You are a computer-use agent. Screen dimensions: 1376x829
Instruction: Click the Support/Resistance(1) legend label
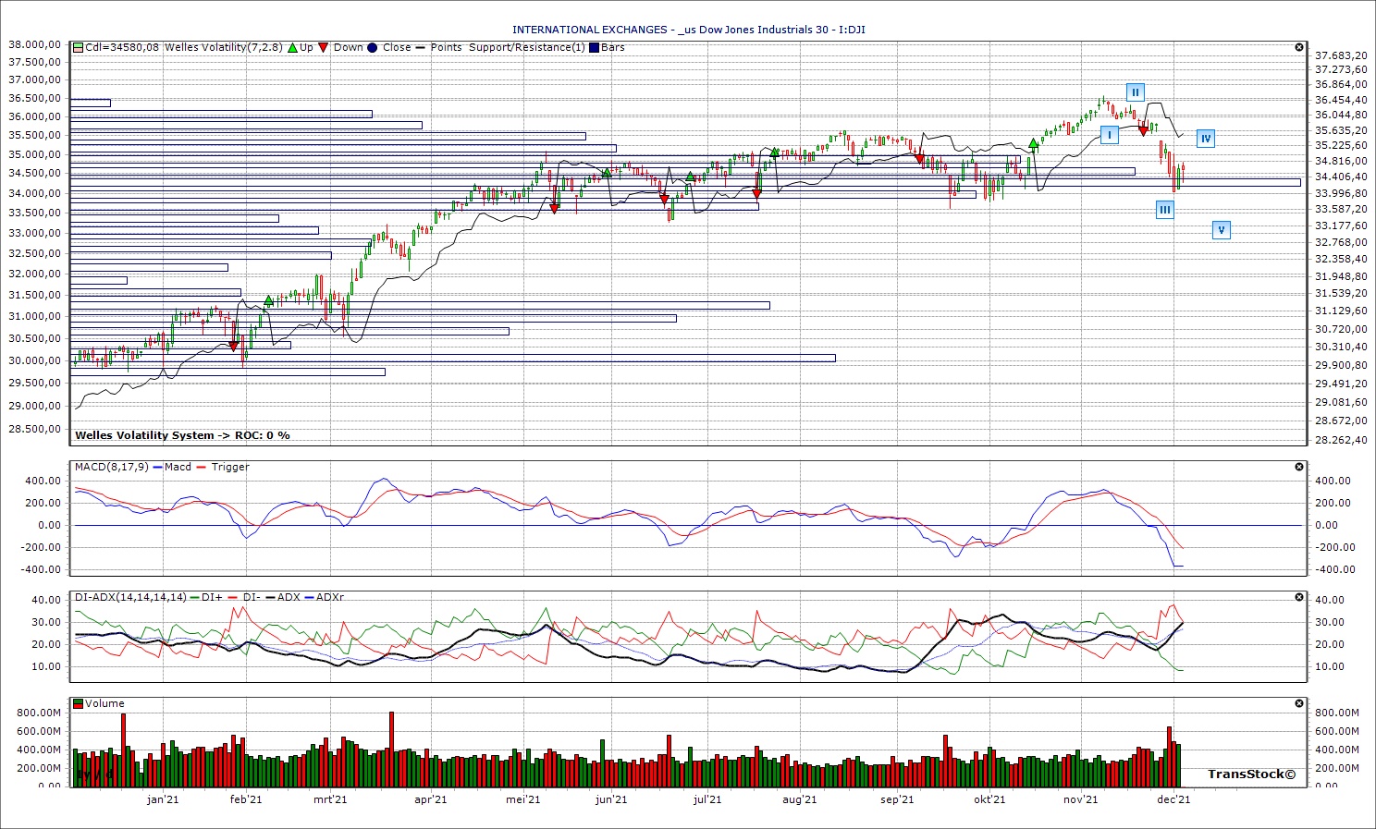coord(527,47)
